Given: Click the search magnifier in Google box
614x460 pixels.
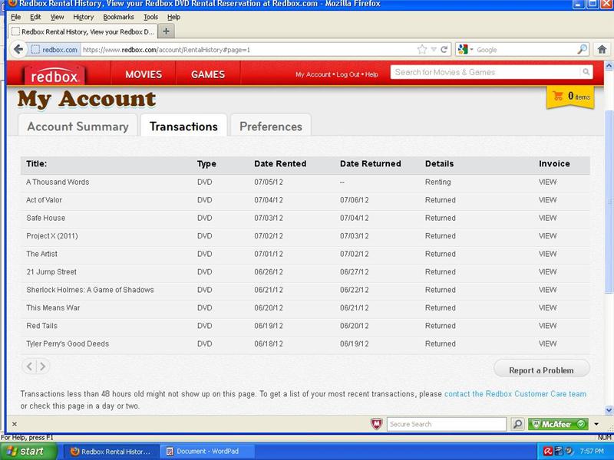Looking at the screenshot, I should point(583,49).
